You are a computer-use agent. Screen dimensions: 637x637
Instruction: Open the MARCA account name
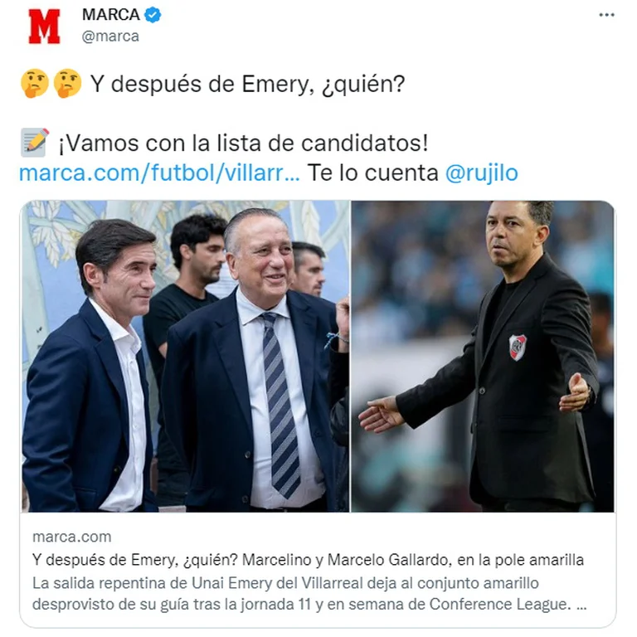[x=110, y=15]
